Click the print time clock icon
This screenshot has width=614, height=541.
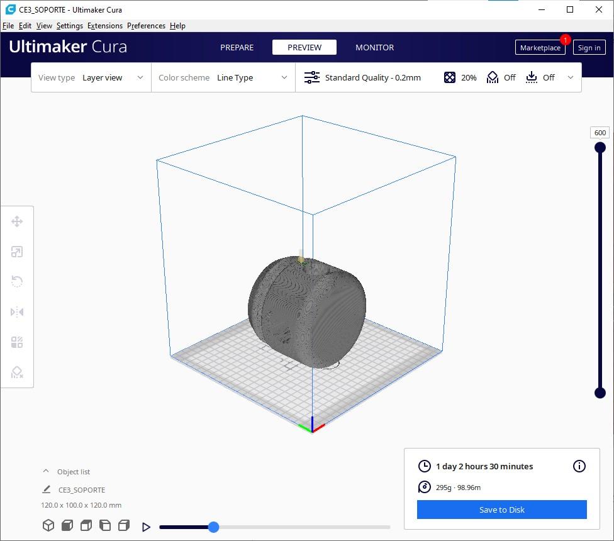pyautogui.click(x=425, y=466)
